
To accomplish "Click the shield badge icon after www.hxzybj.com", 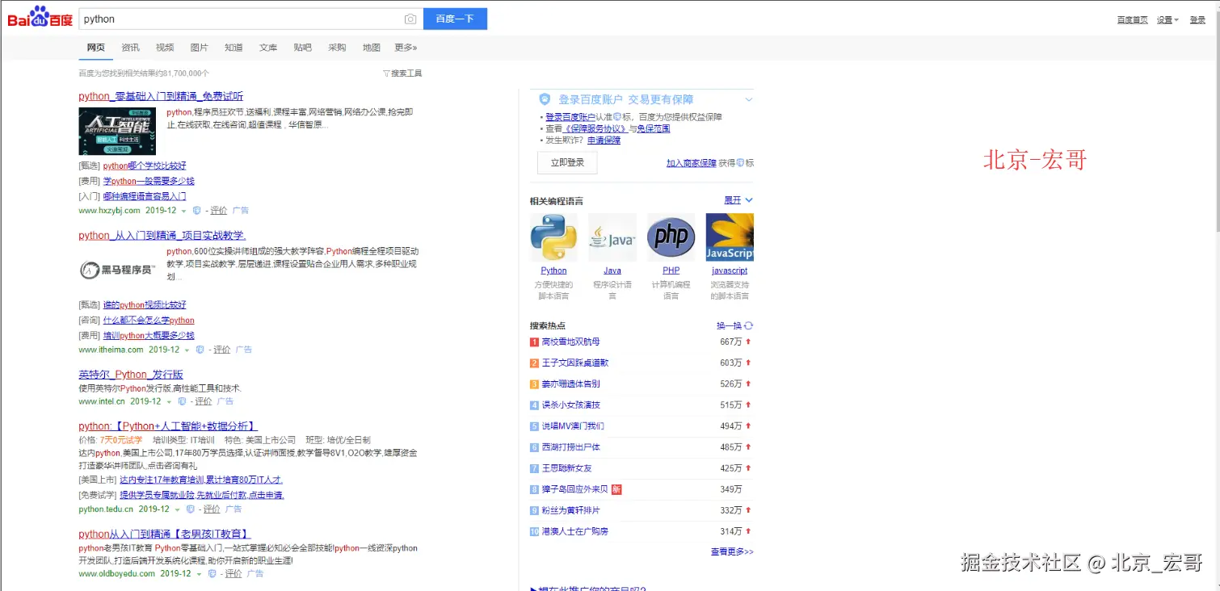I will point(197,211).
